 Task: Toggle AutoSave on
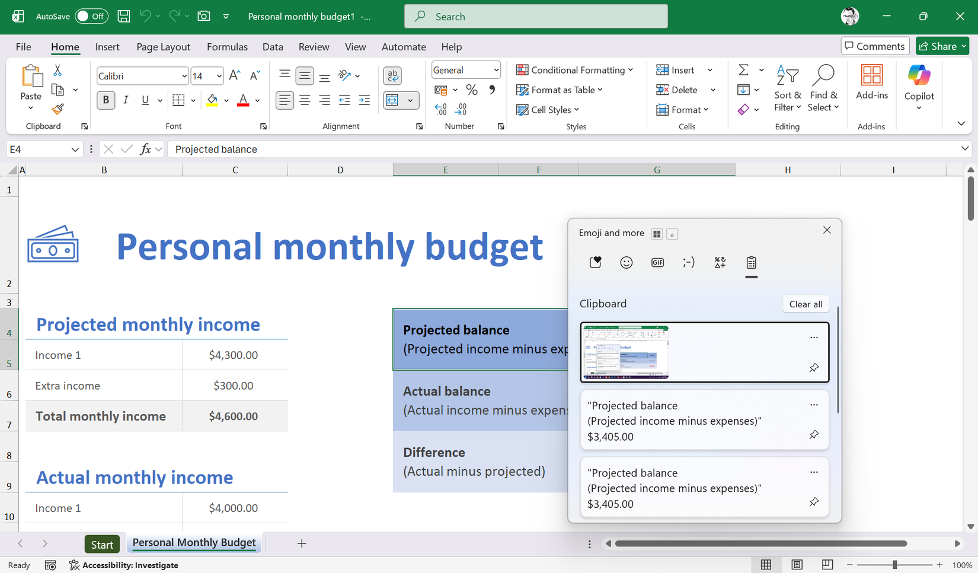point(91,17)
